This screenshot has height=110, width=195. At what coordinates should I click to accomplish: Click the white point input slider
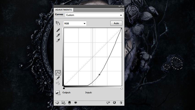coord(121,88)
